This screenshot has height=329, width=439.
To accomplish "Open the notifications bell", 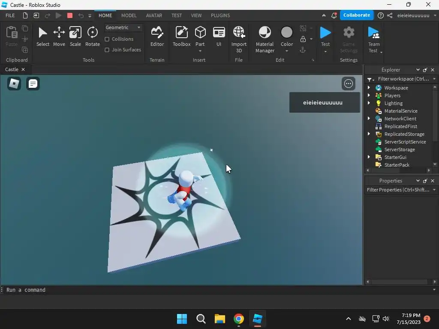I will tap(334, 15).
